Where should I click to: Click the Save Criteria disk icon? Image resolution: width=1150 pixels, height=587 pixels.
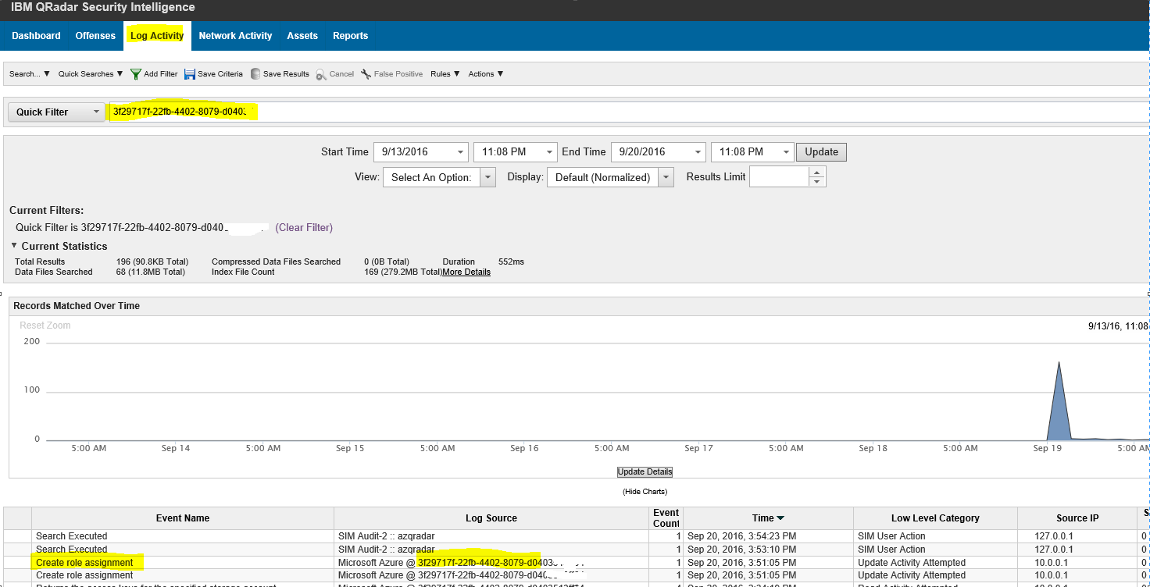coord(190,74)
